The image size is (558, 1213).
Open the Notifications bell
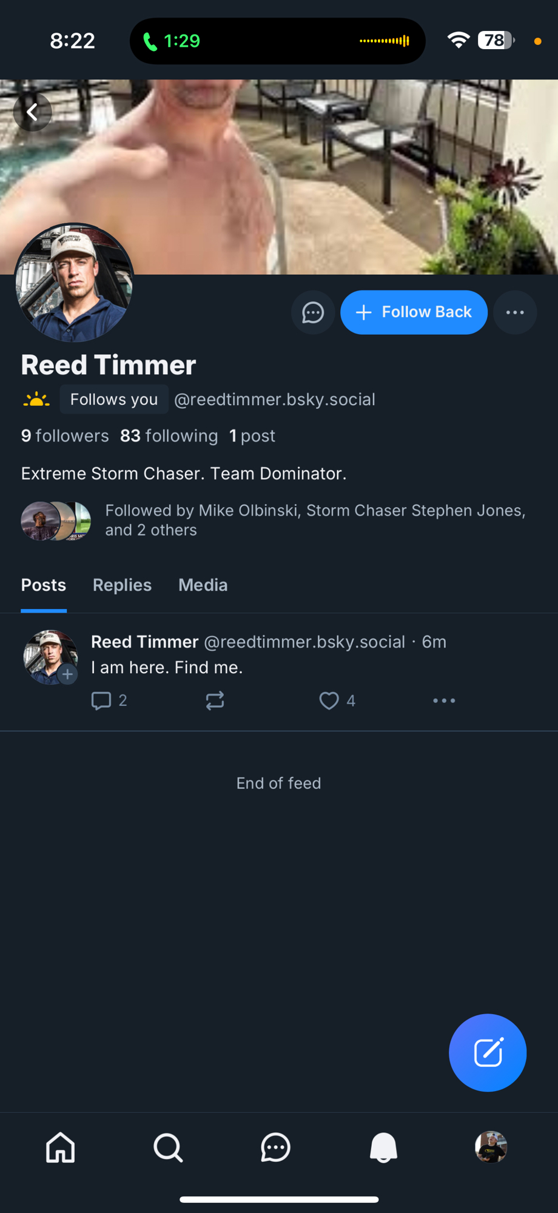pos(383,1147)
